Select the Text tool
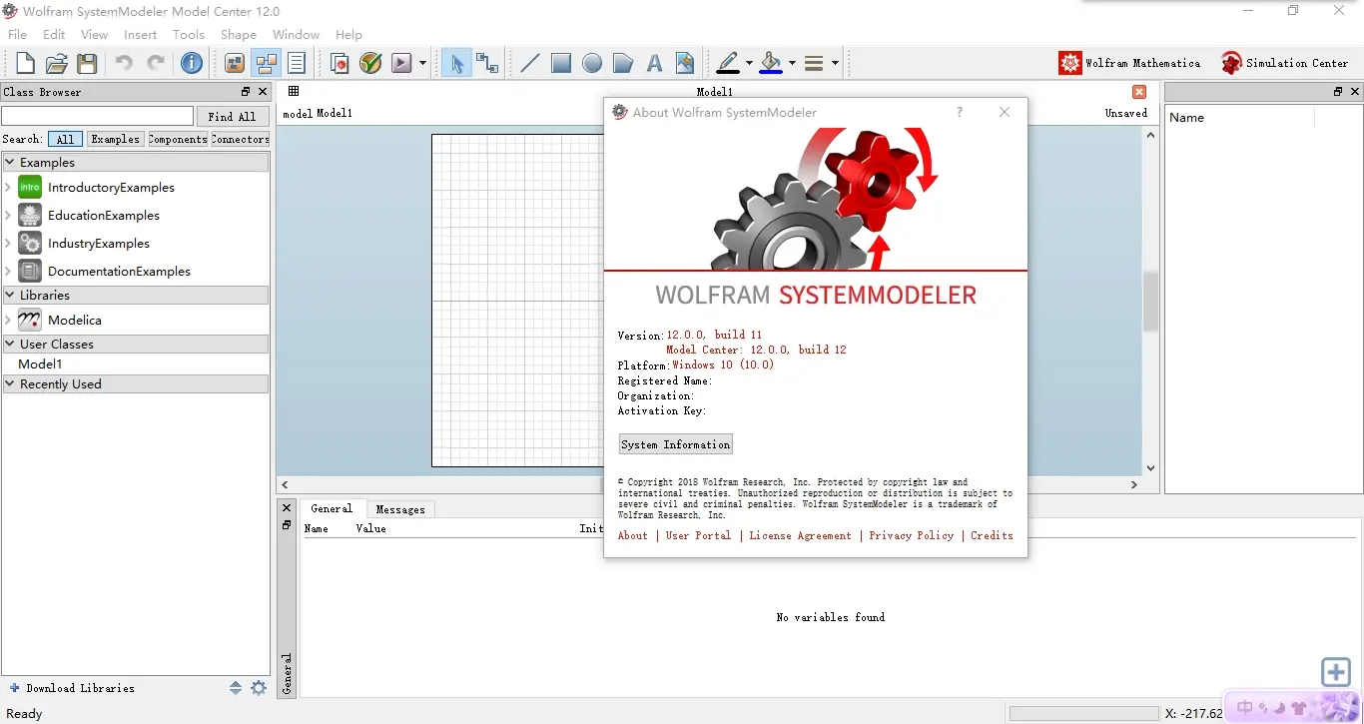Screen dimensions: 1364x724 (x=654, y=64)
